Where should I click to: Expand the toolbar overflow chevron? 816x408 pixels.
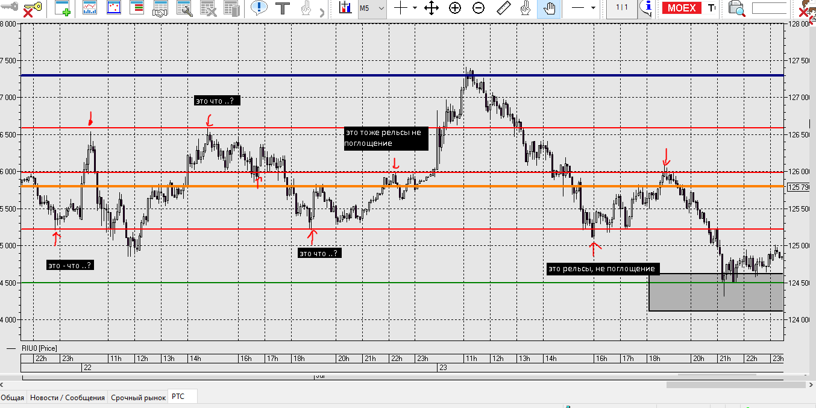tap(321, 12)
